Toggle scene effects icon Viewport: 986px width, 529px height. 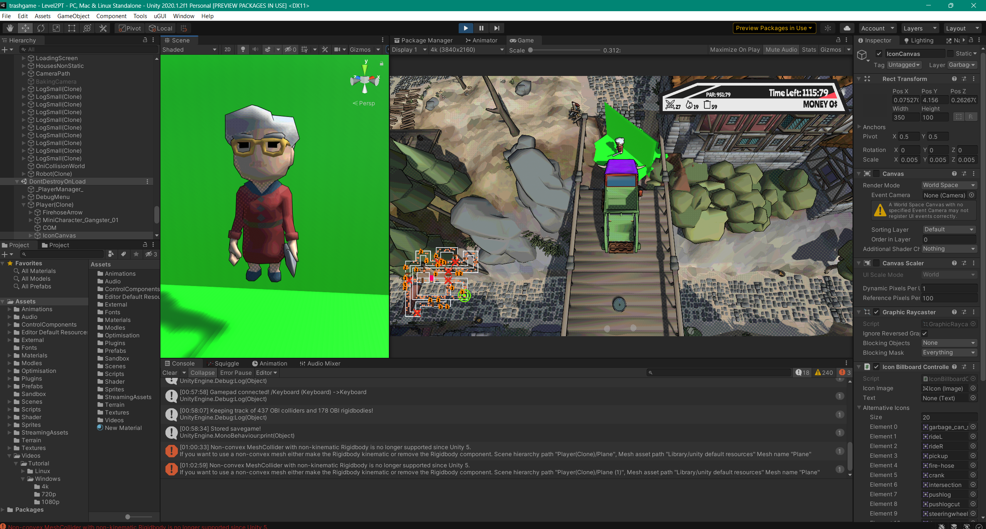point(267,49)
